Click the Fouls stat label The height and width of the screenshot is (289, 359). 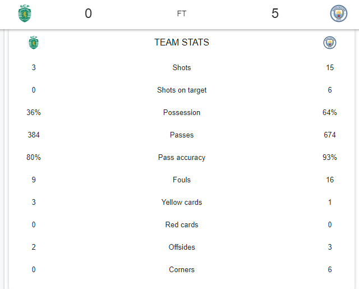point(182,180)
